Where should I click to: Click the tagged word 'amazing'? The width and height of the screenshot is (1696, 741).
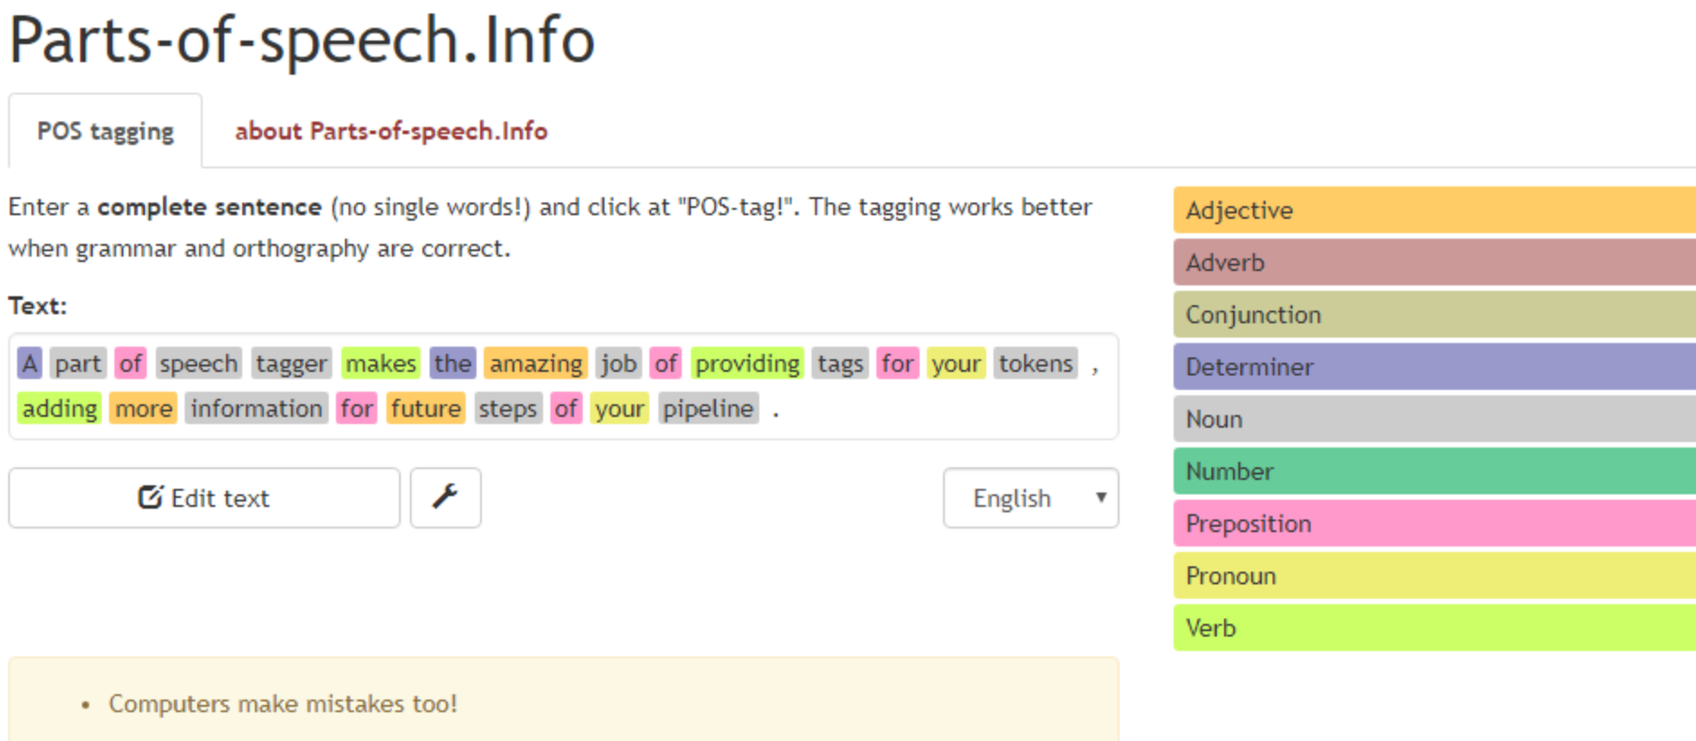click(536, 364)
